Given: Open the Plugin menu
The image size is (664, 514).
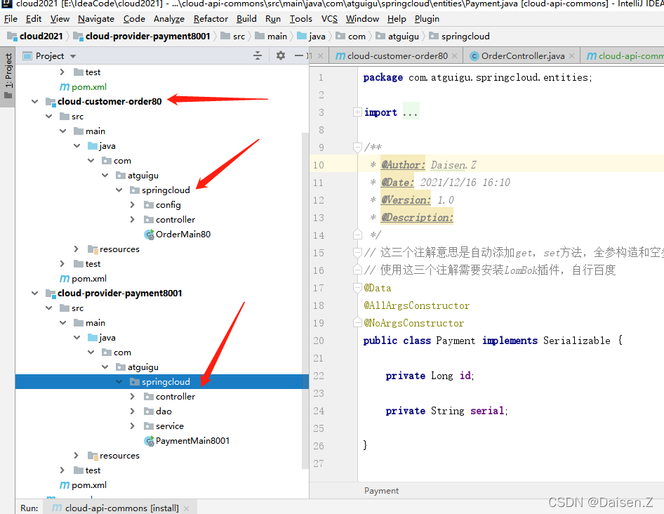Looking at the screenshot, I should 427,19.
